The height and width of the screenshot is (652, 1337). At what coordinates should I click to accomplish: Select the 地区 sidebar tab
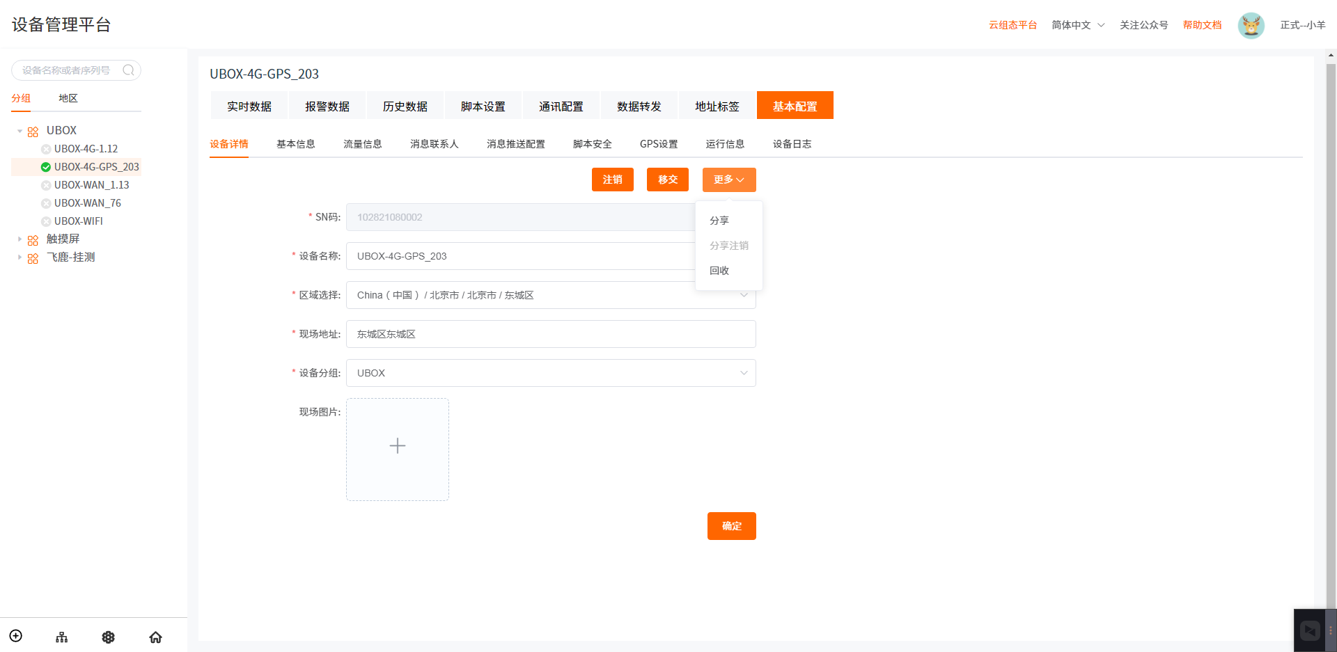[68, 98]
